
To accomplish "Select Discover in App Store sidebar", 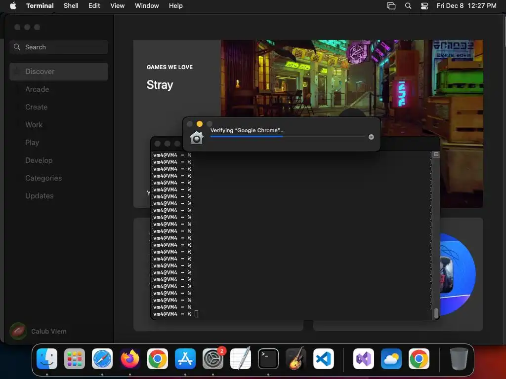I will click(59, 72).
